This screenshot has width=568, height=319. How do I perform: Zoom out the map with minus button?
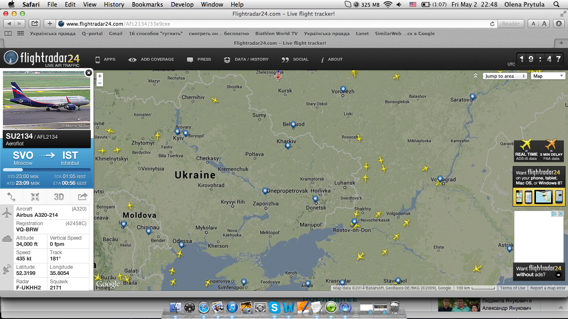tap(100, 83)
